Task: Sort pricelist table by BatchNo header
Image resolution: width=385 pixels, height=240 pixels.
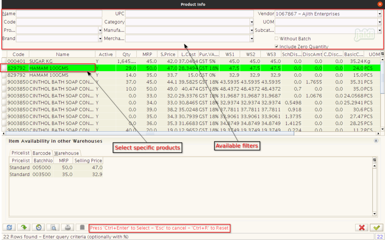Action: pyautogui.click(x=43, y=160)
